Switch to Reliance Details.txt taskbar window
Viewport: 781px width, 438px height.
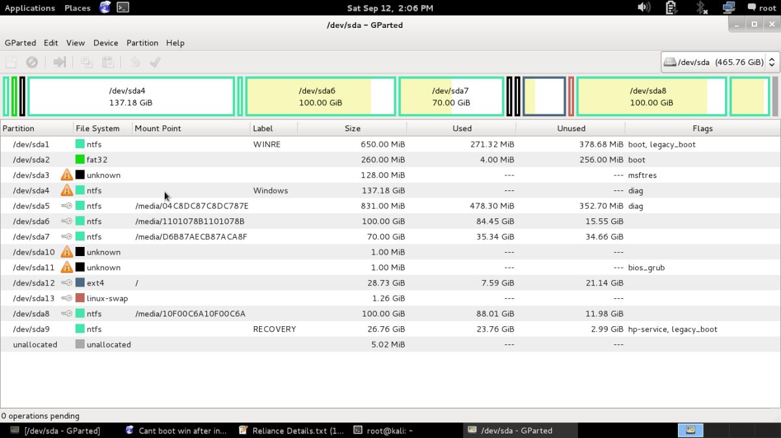coord(291,430)
